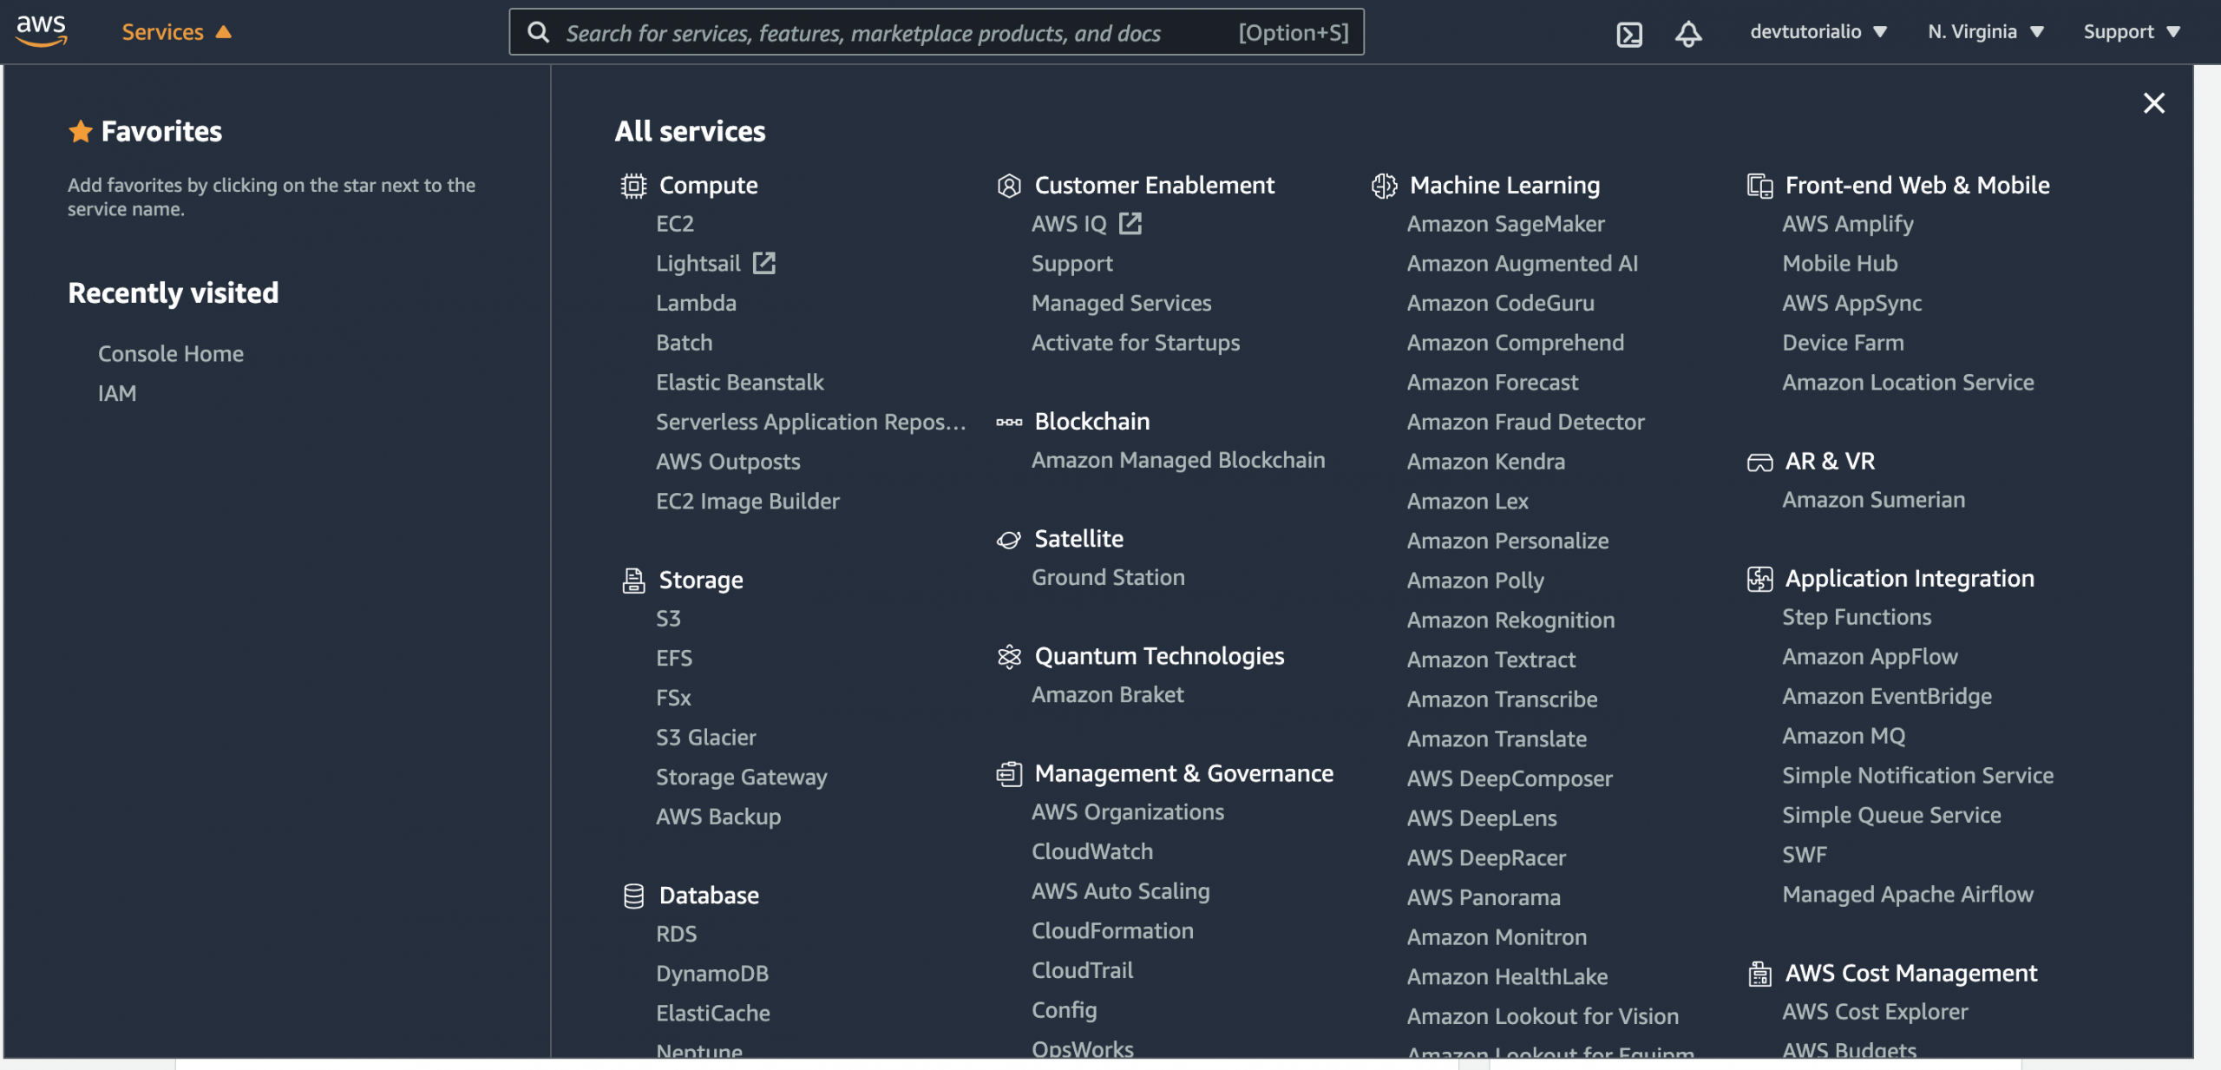Open Amazon HealthLake

pos(1507,977)
